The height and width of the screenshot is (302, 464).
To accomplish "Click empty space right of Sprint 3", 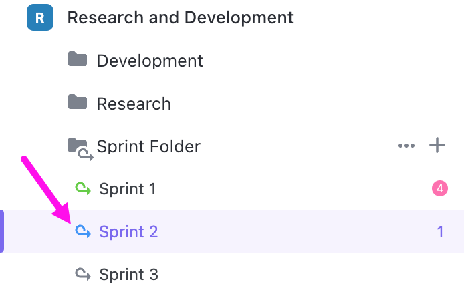I will coord(301,275).
